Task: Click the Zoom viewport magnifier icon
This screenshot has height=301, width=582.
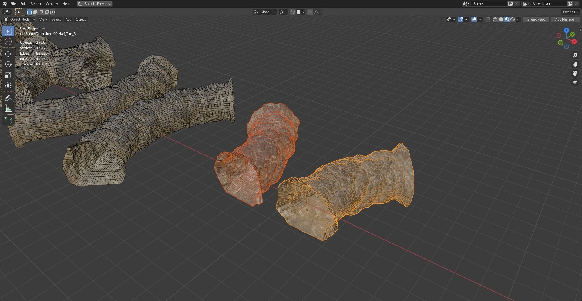Action: tap(575, 55)
